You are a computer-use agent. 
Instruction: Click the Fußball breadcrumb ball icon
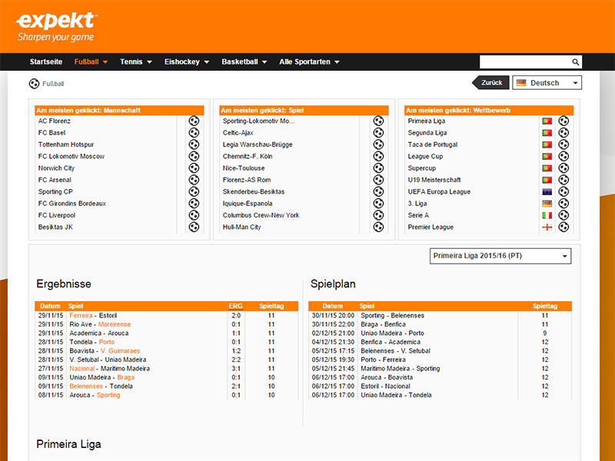[34, 84]
